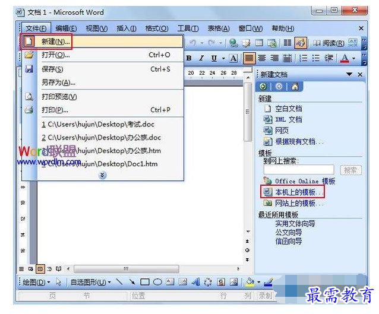Toggle Bold formatting
The image size is (379, 314).
pyautogui.click(x=189, y=58)
